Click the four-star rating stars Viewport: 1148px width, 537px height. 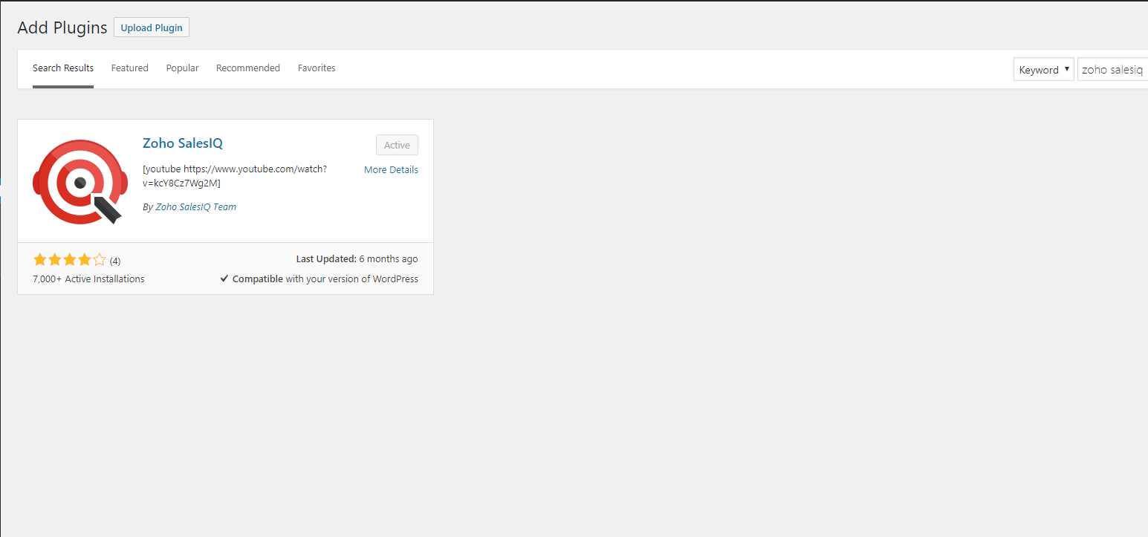tap(70, 260)
